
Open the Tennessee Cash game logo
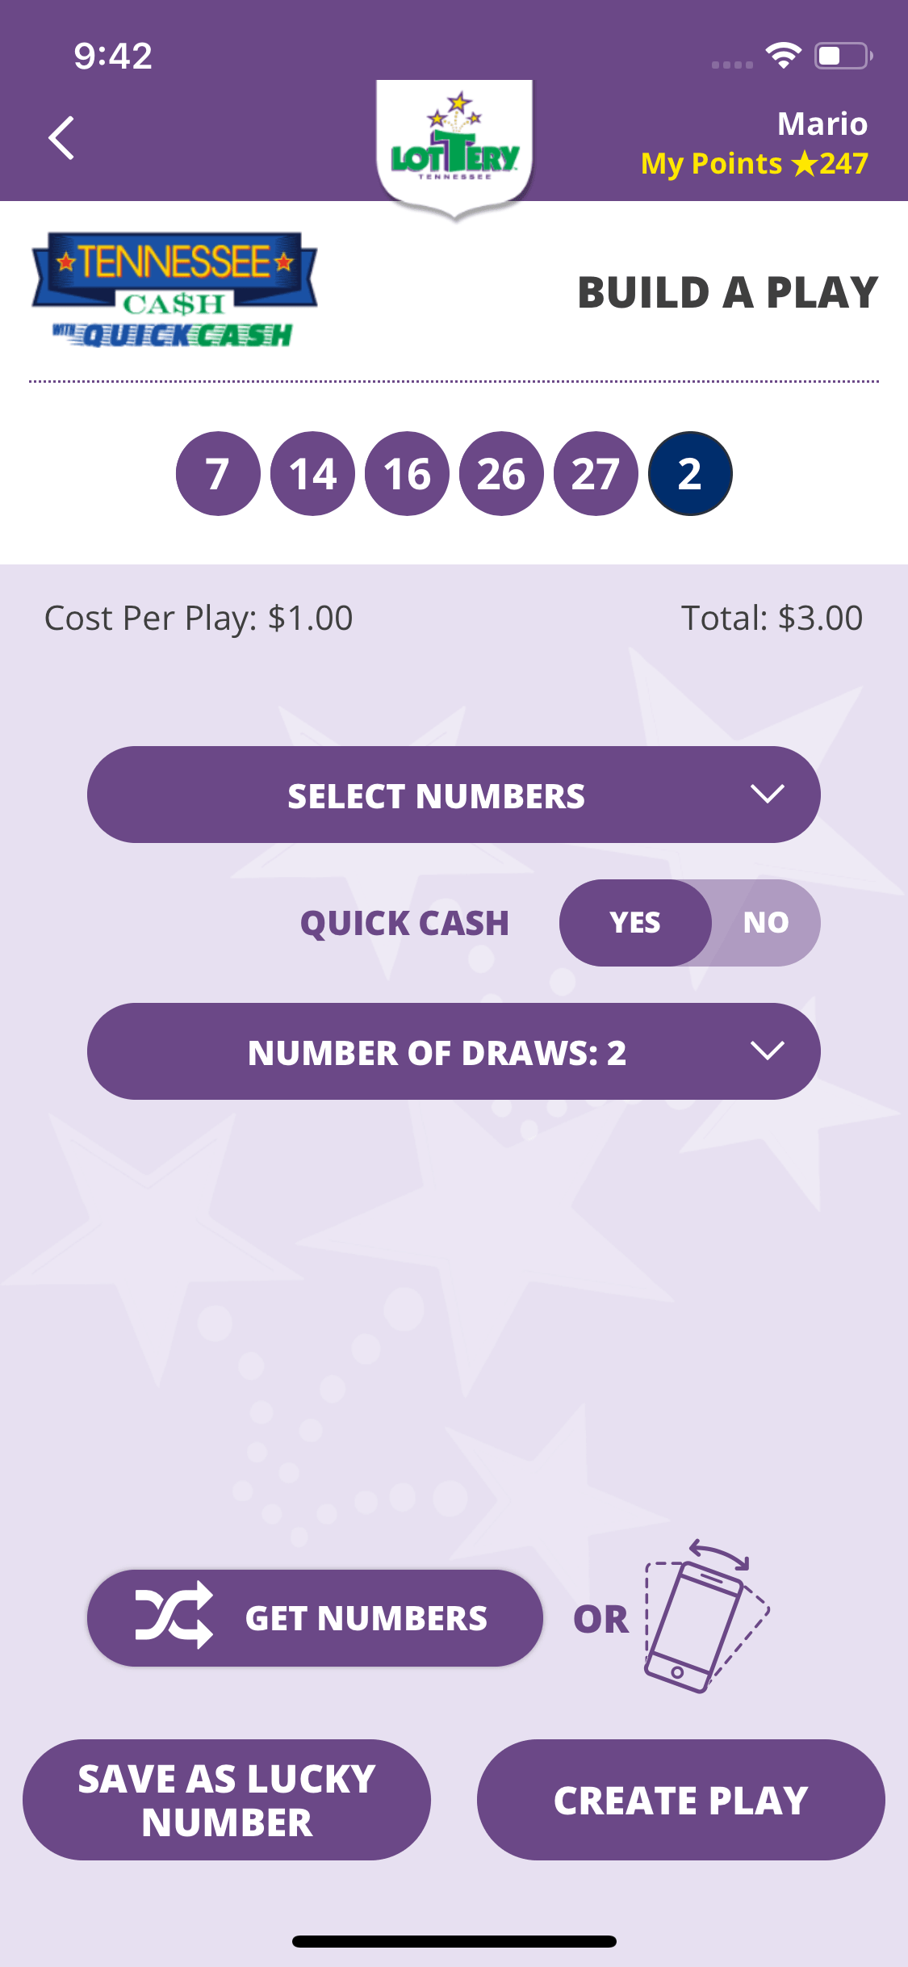pos(174,291)
